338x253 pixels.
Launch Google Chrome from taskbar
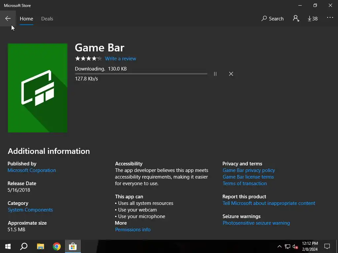tap(57, 246)
